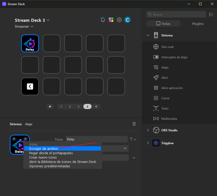Click the empty key right of back arrow

point(52,86)
